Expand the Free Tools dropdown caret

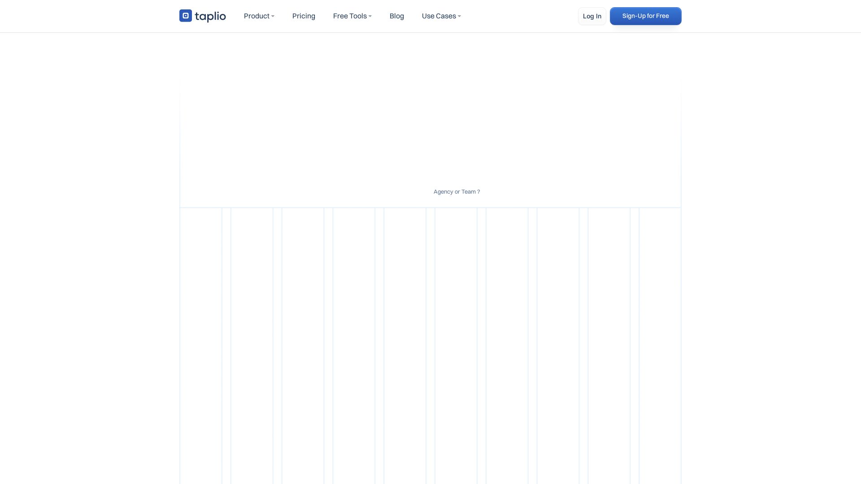click(x=370, y=17)
